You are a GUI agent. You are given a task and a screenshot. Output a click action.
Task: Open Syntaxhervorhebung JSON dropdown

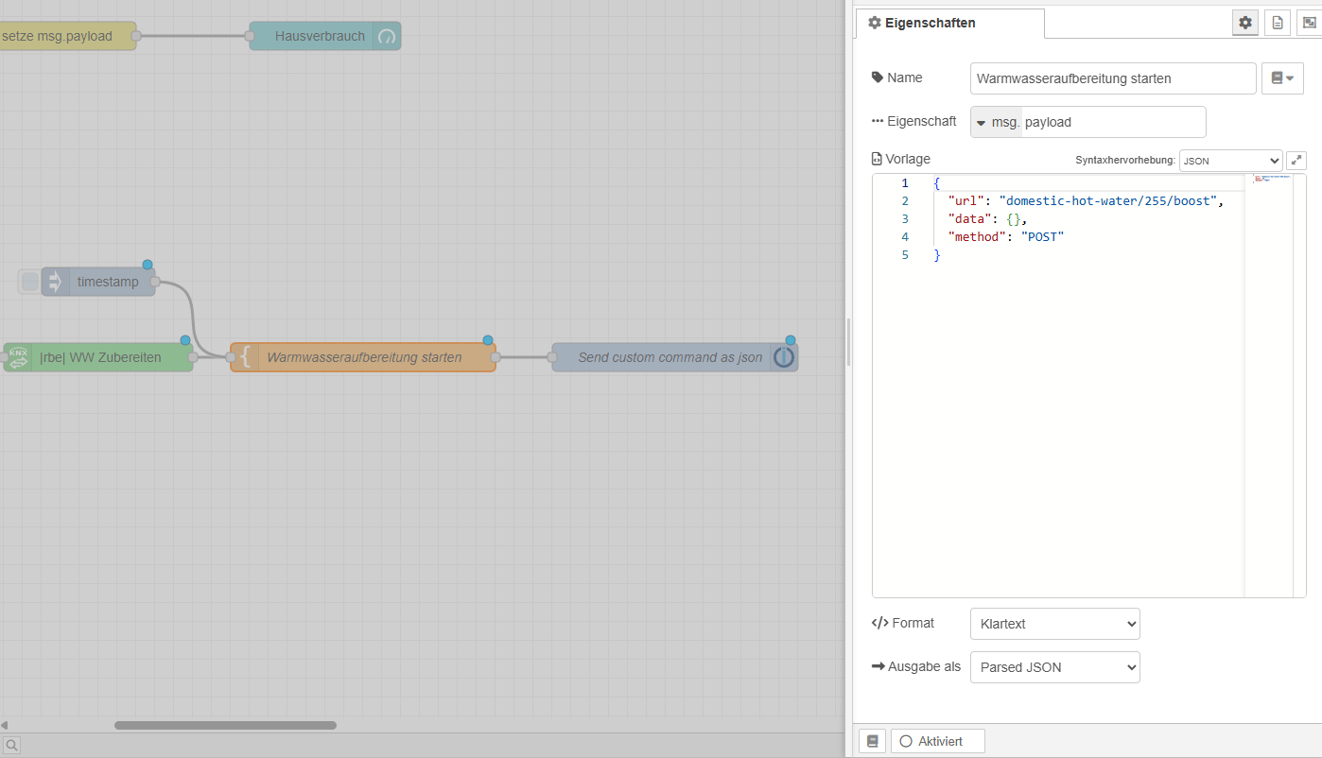[x=1230, y=161]
